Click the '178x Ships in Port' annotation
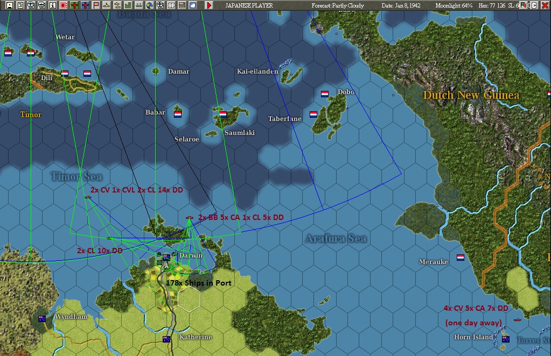 click(199, 283)
